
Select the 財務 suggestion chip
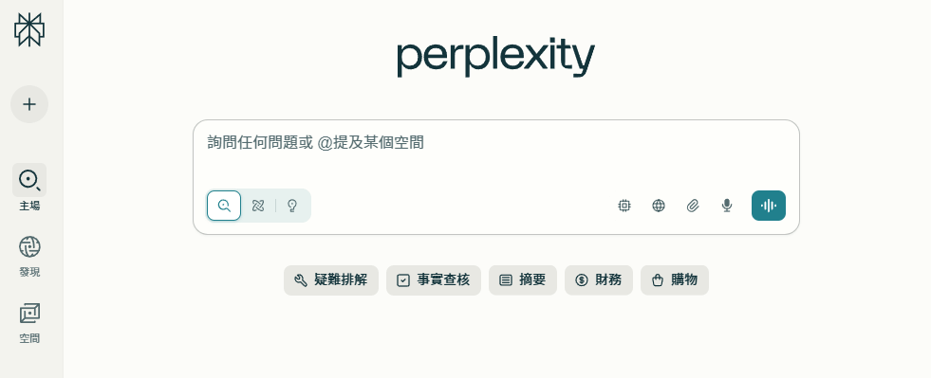(599, 280)
